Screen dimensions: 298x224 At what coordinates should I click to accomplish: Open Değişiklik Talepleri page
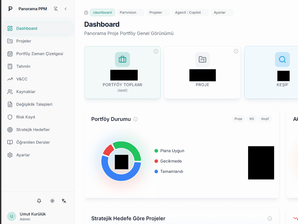click(x=38, y=104)
